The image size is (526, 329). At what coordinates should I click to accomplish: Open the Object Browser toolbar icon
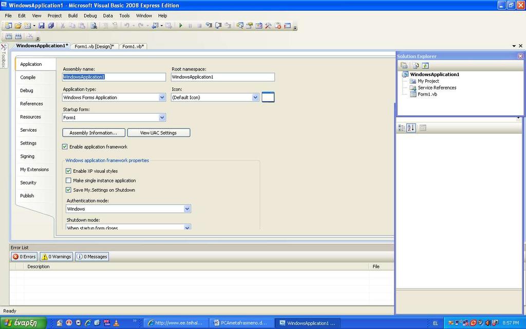click(259, 26)
